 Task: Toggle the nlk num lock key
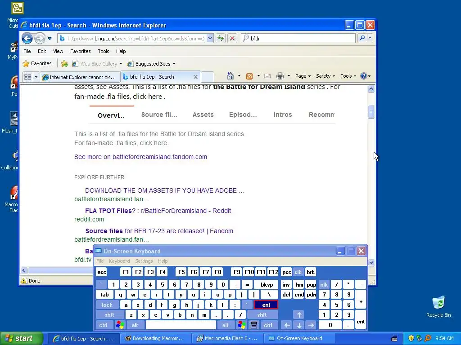click(x=324, y=284)
